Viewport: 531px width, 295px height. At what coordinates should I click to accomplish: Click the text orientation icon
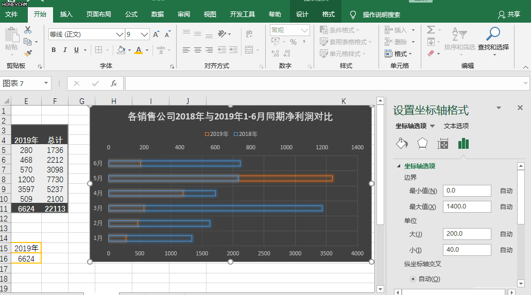222,33
